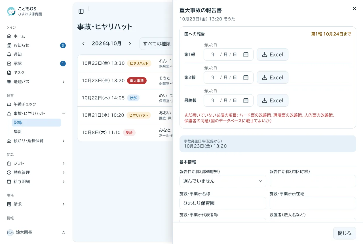Toggle the sidebar panel icon
Screen dimensions: 363x244
(81, 11)
